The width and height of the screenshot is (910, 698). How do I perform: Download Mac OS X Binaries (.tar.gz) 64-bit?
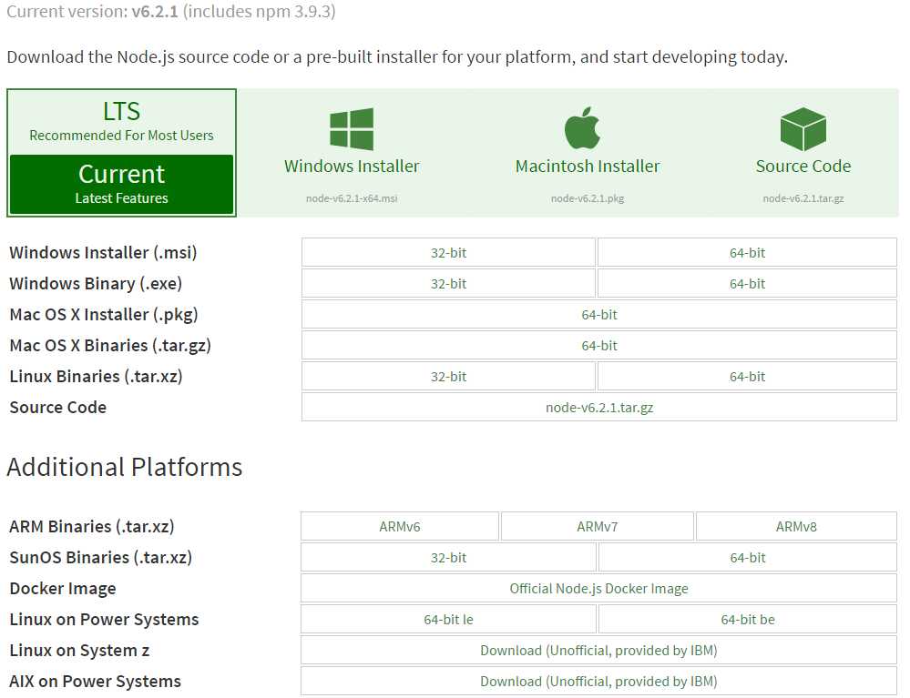[599, 346]
